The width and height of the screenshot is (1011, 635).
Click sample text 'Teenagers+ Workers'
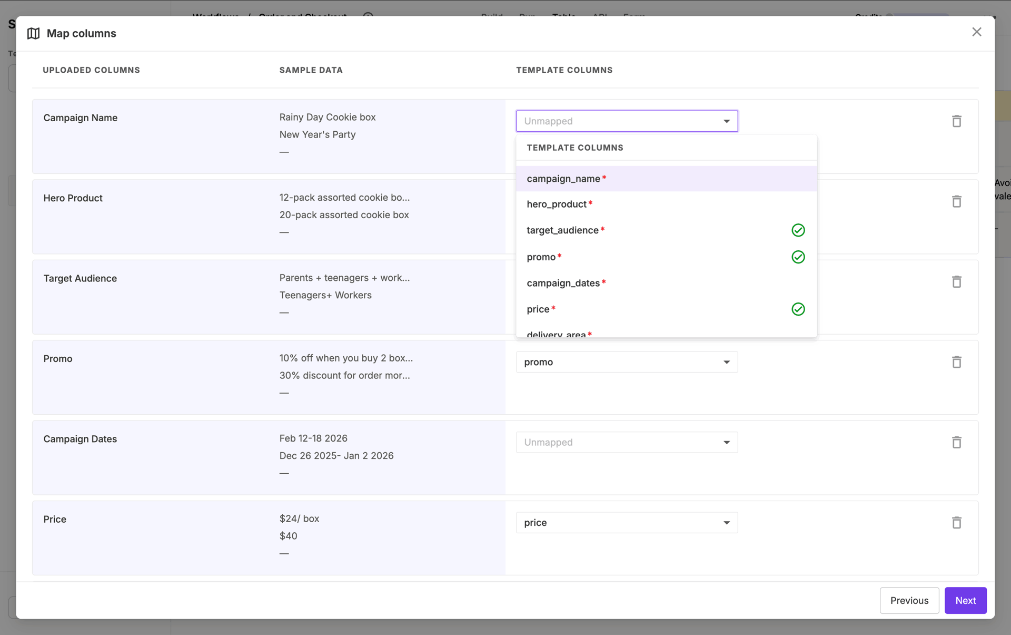(x=325, y=295)
